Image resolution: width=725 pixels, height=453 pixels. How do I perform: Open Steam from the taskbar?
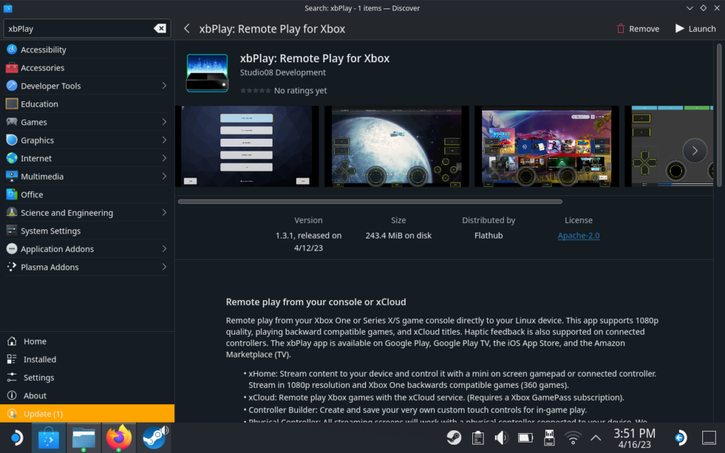point(154,437)
